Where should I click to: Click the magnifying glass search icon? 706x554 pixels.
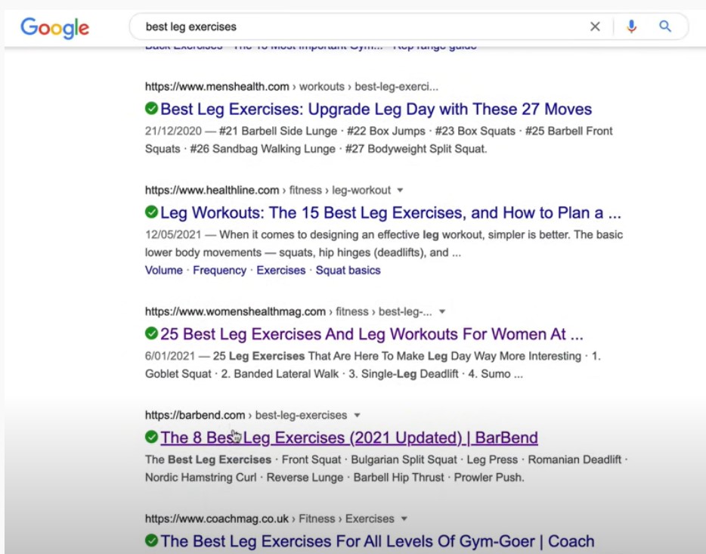[665, 26]
